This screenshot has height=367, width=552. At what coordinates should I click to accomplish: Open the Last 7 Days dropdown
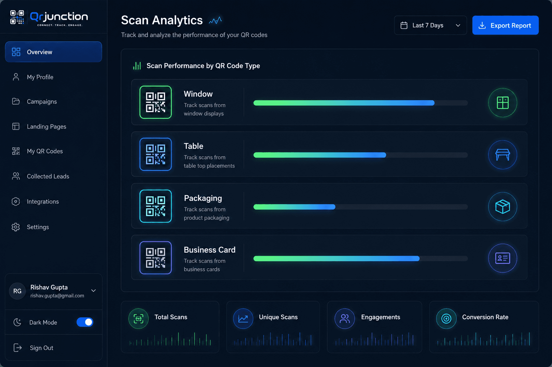coord(430,25)
